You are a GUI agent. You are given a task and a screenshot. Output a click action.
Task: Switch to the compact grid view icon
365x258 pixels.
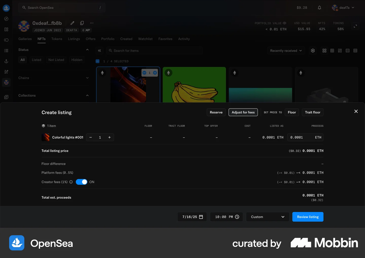click(x=332, y=51)
